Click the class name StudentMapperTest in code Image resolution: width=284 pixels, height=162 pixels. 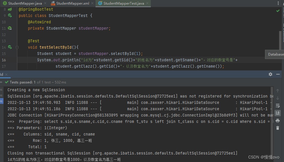[68, 16]
